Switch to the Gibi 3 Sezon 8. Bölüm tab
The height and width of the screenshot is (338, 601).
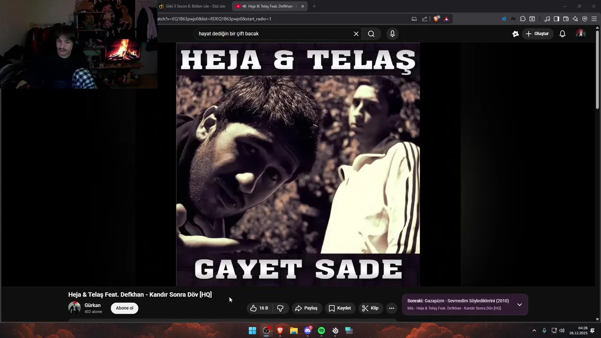[193, 6]
